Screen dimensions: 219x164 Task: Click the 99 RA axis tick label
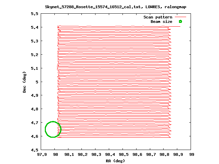tap(192, 155)
